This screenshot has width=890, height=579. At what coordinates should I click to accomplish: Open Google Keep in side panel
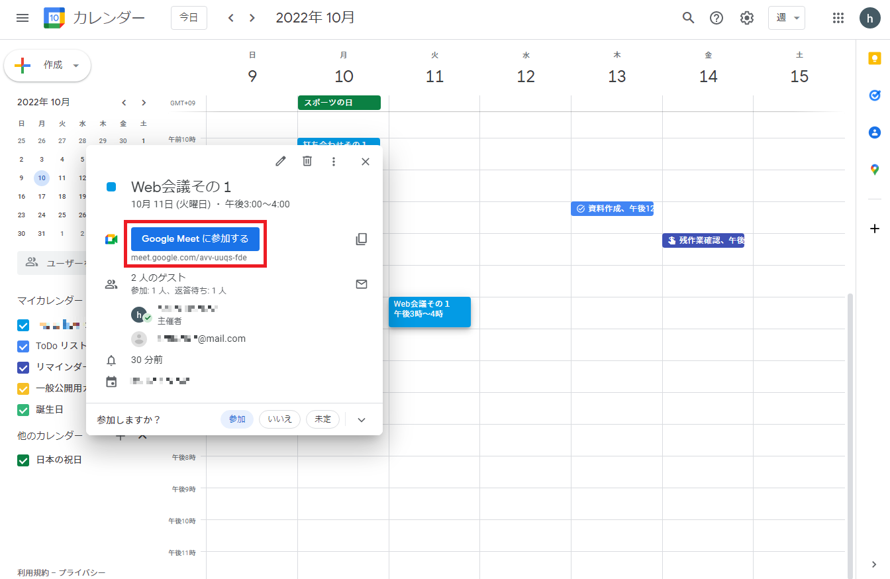(875, 58)
